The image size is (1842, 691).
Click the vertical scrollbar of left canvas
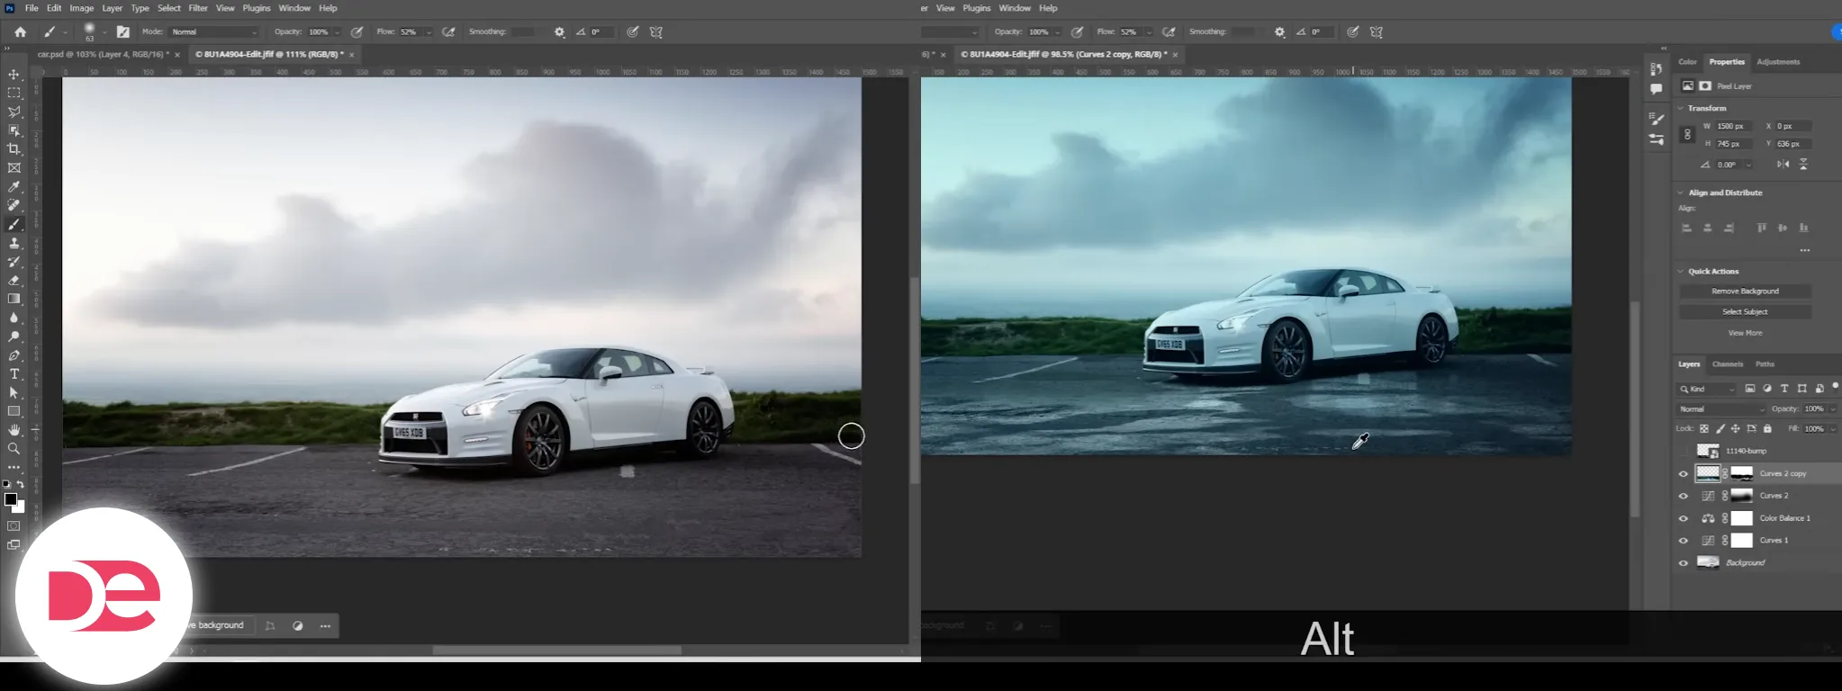[x=914, y=381]
